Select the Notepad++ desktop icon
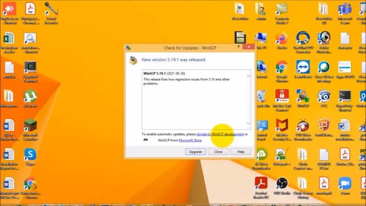Screen dimensions: 366x206 (282, 157)
